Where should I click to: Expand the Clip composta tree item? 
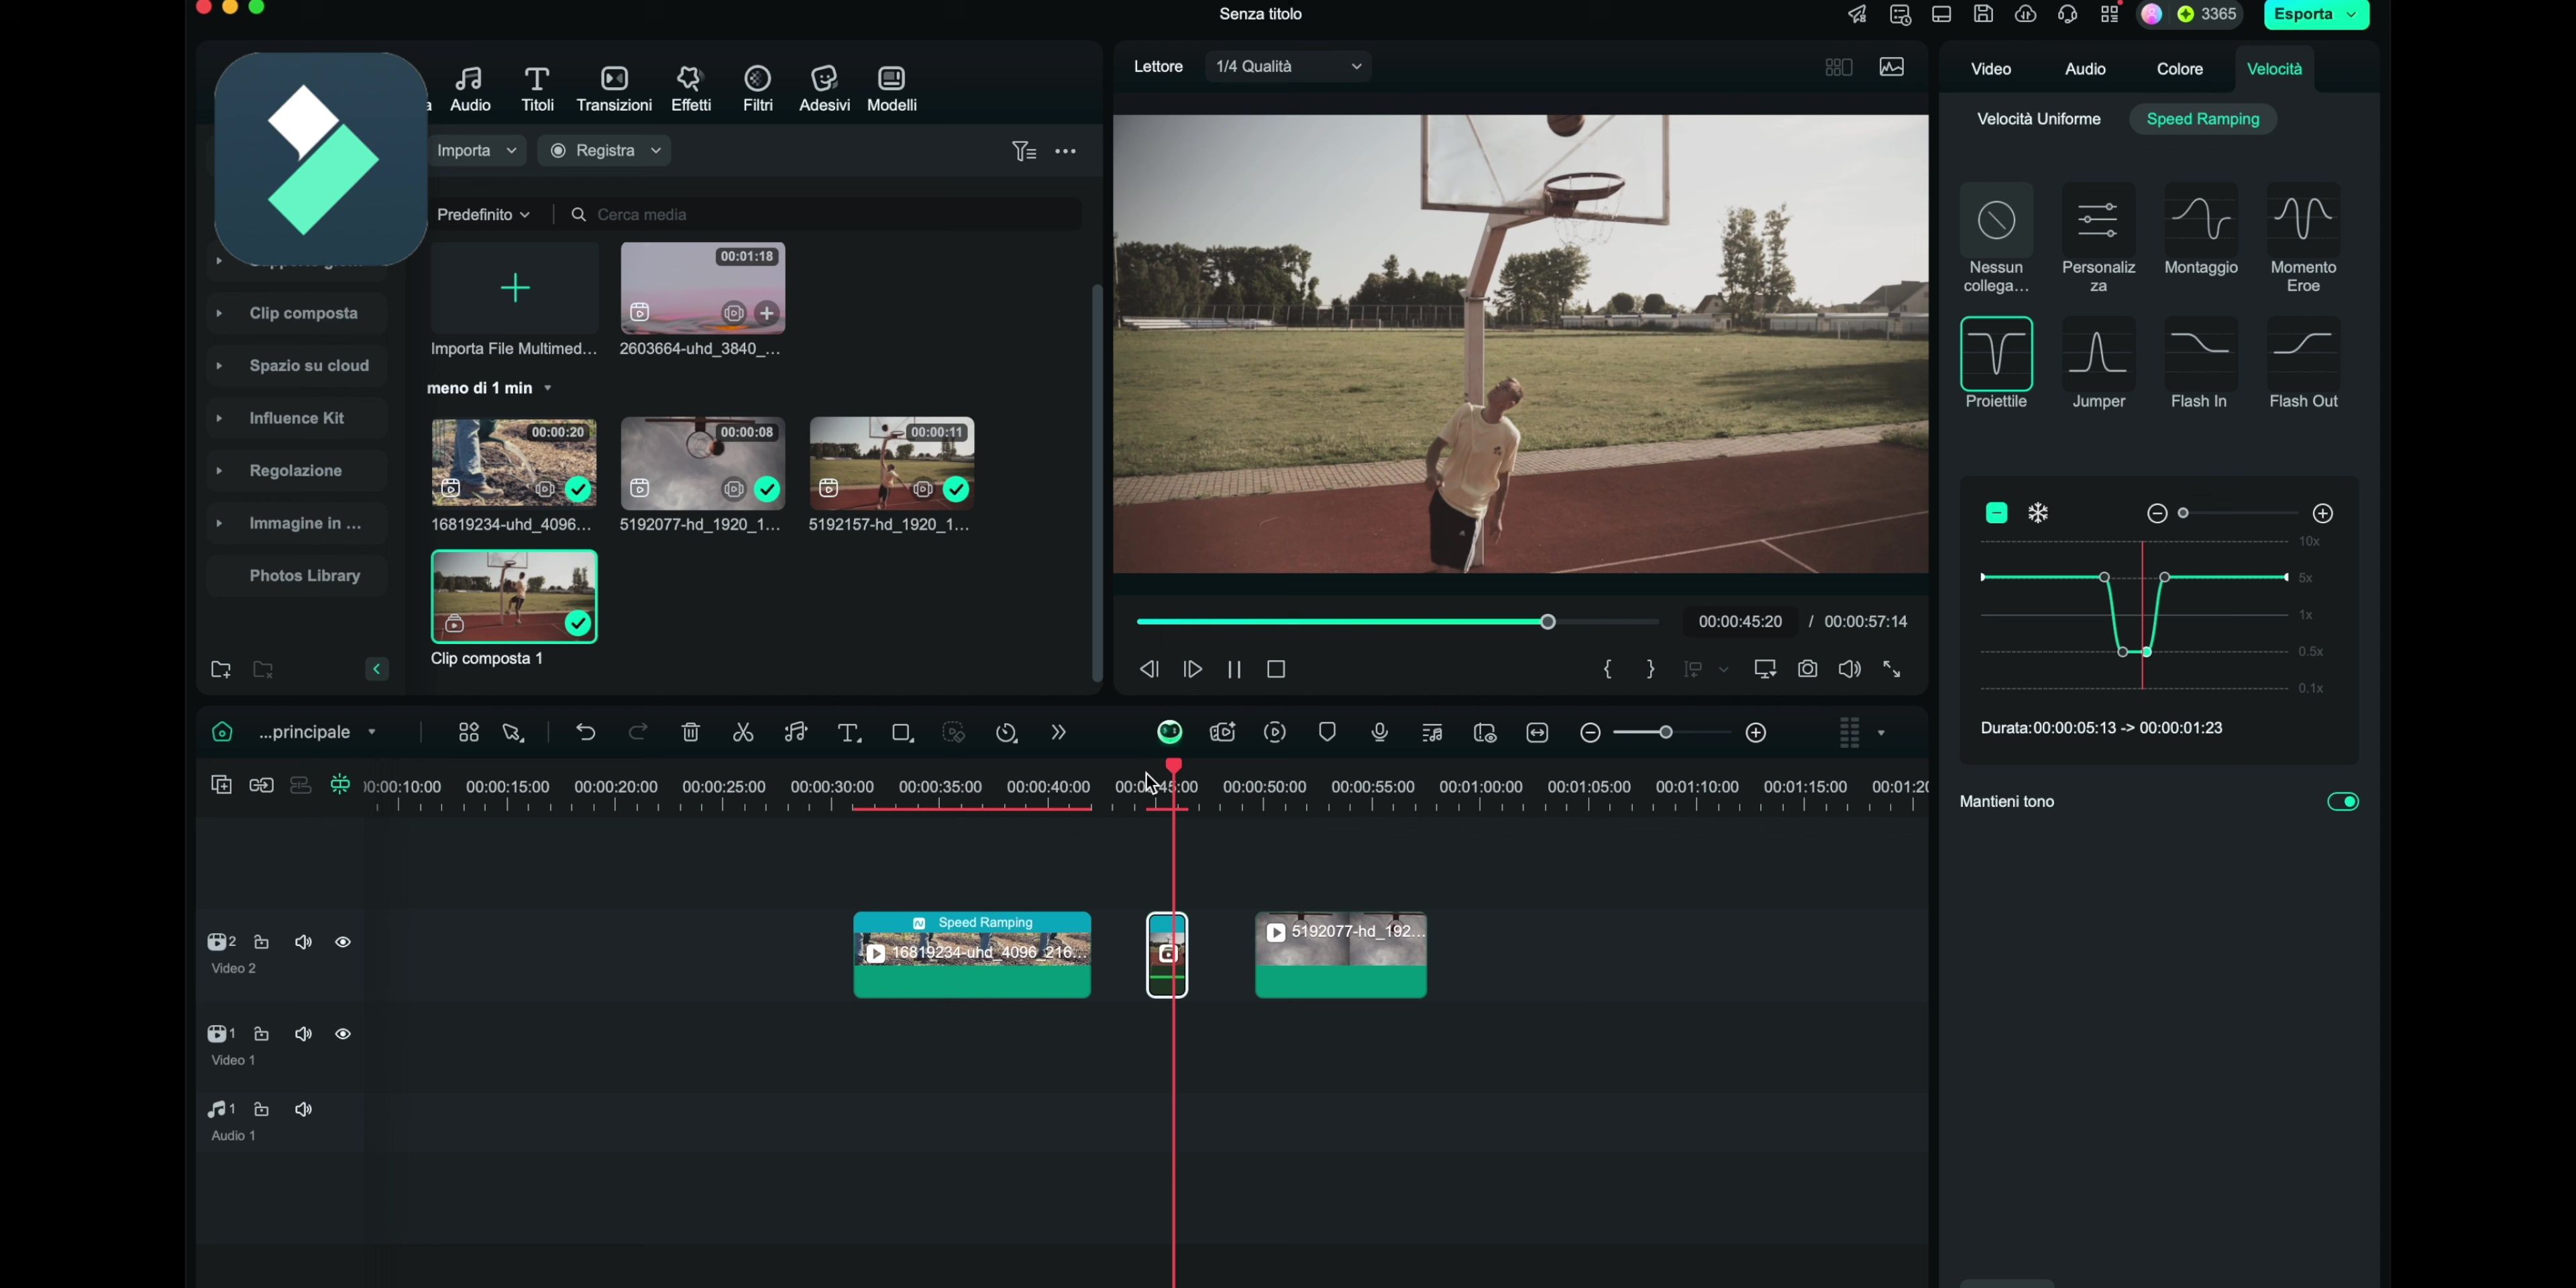219,313
